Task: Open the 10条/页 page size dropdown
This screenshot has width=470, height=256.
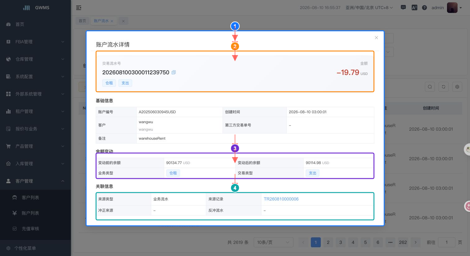Action: click(x=274, y=242)
